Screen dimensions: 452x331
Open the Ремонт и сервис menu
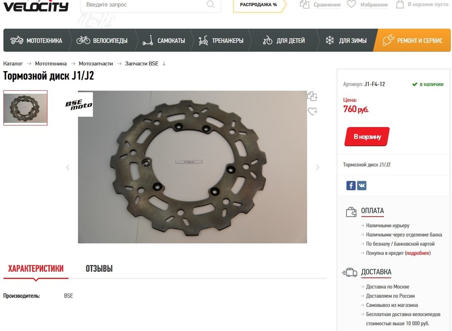click(x=412, y=41)
